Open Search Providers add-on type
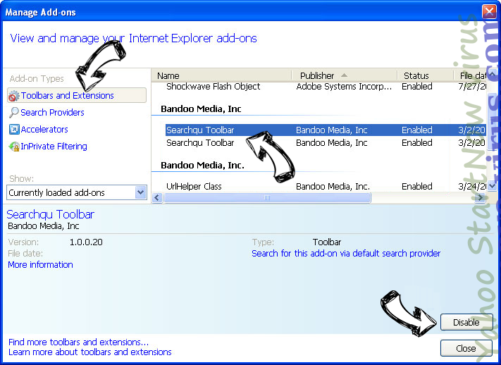501x365 pixels. click(x=52, y=112)
